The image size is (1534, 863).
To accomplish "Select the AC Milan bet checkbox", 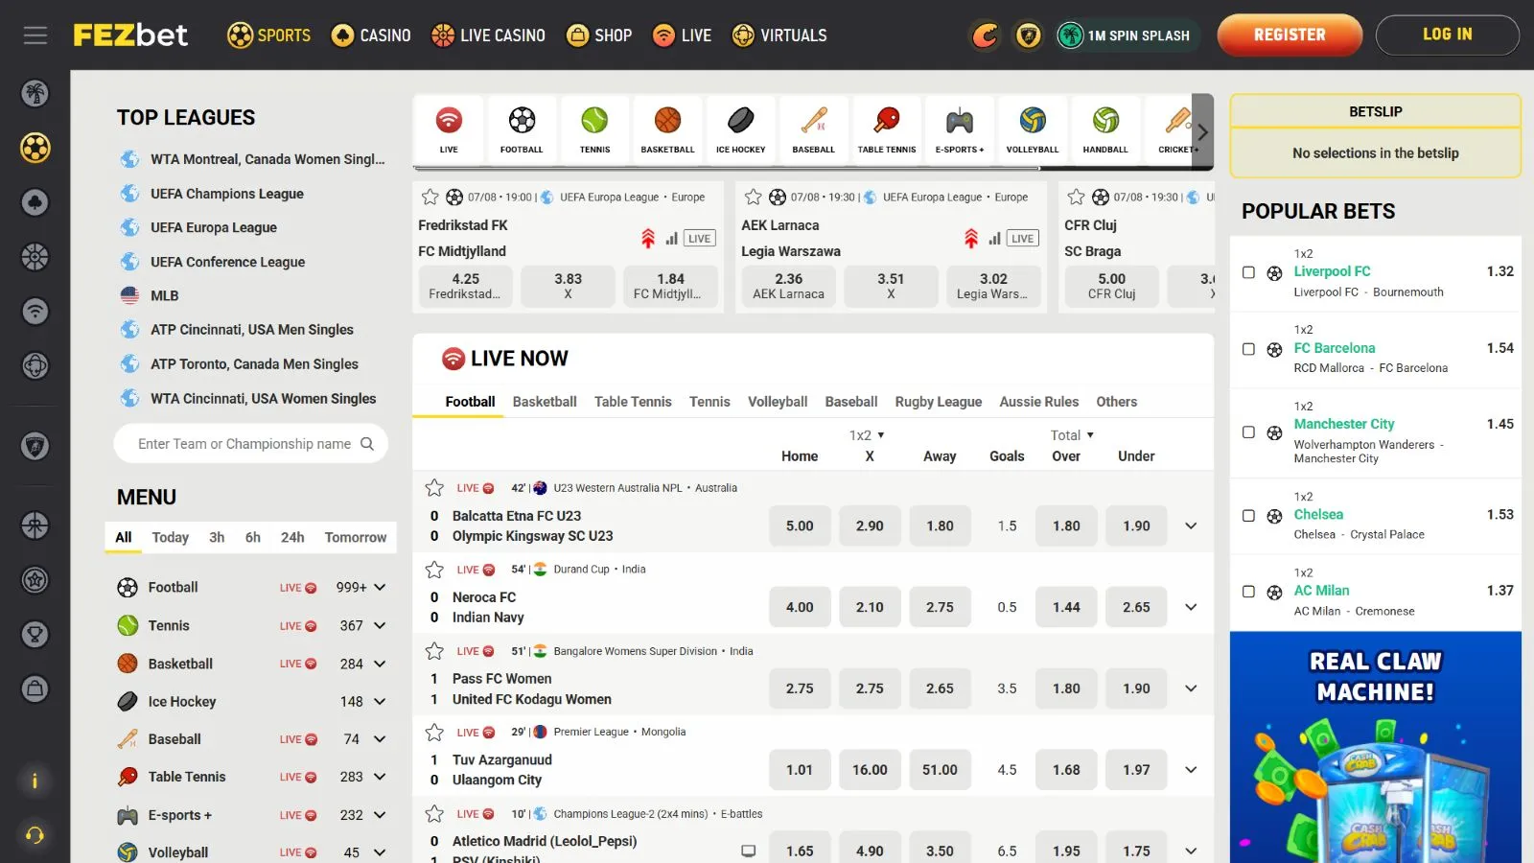I will [1248, 592].
